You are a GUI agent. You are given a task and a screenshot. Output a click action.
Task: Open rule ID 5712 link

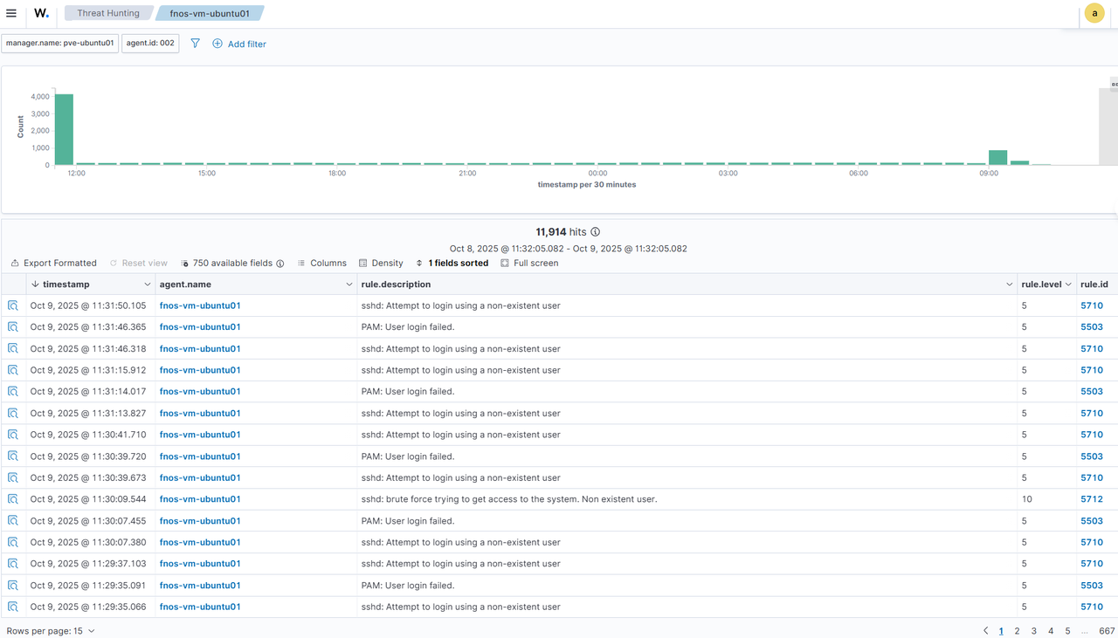(1091, 499)
